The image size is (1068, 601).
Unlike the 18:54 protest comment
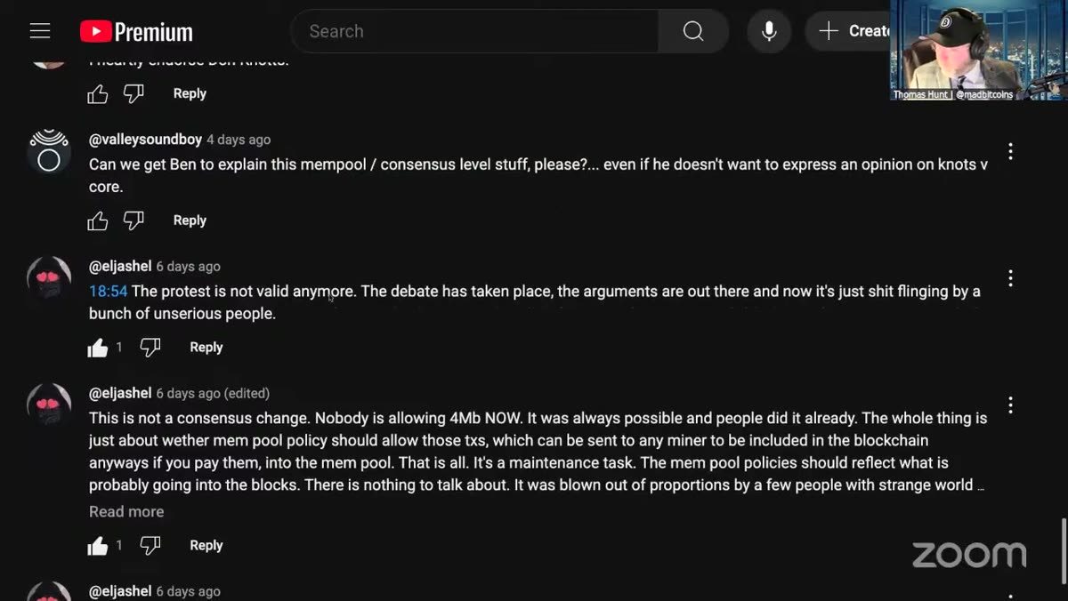pos(98,348)
